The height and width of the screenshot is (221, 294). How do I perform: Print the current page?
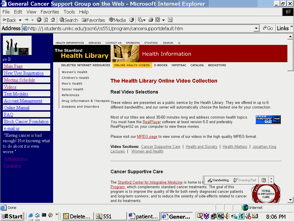[x=150, y=20]
